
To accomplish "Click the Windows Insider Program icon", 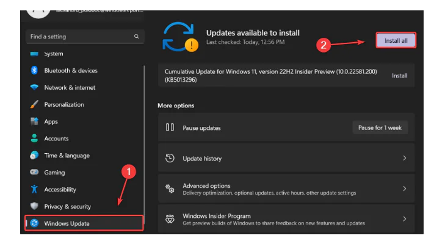I will tap(170, 219).
